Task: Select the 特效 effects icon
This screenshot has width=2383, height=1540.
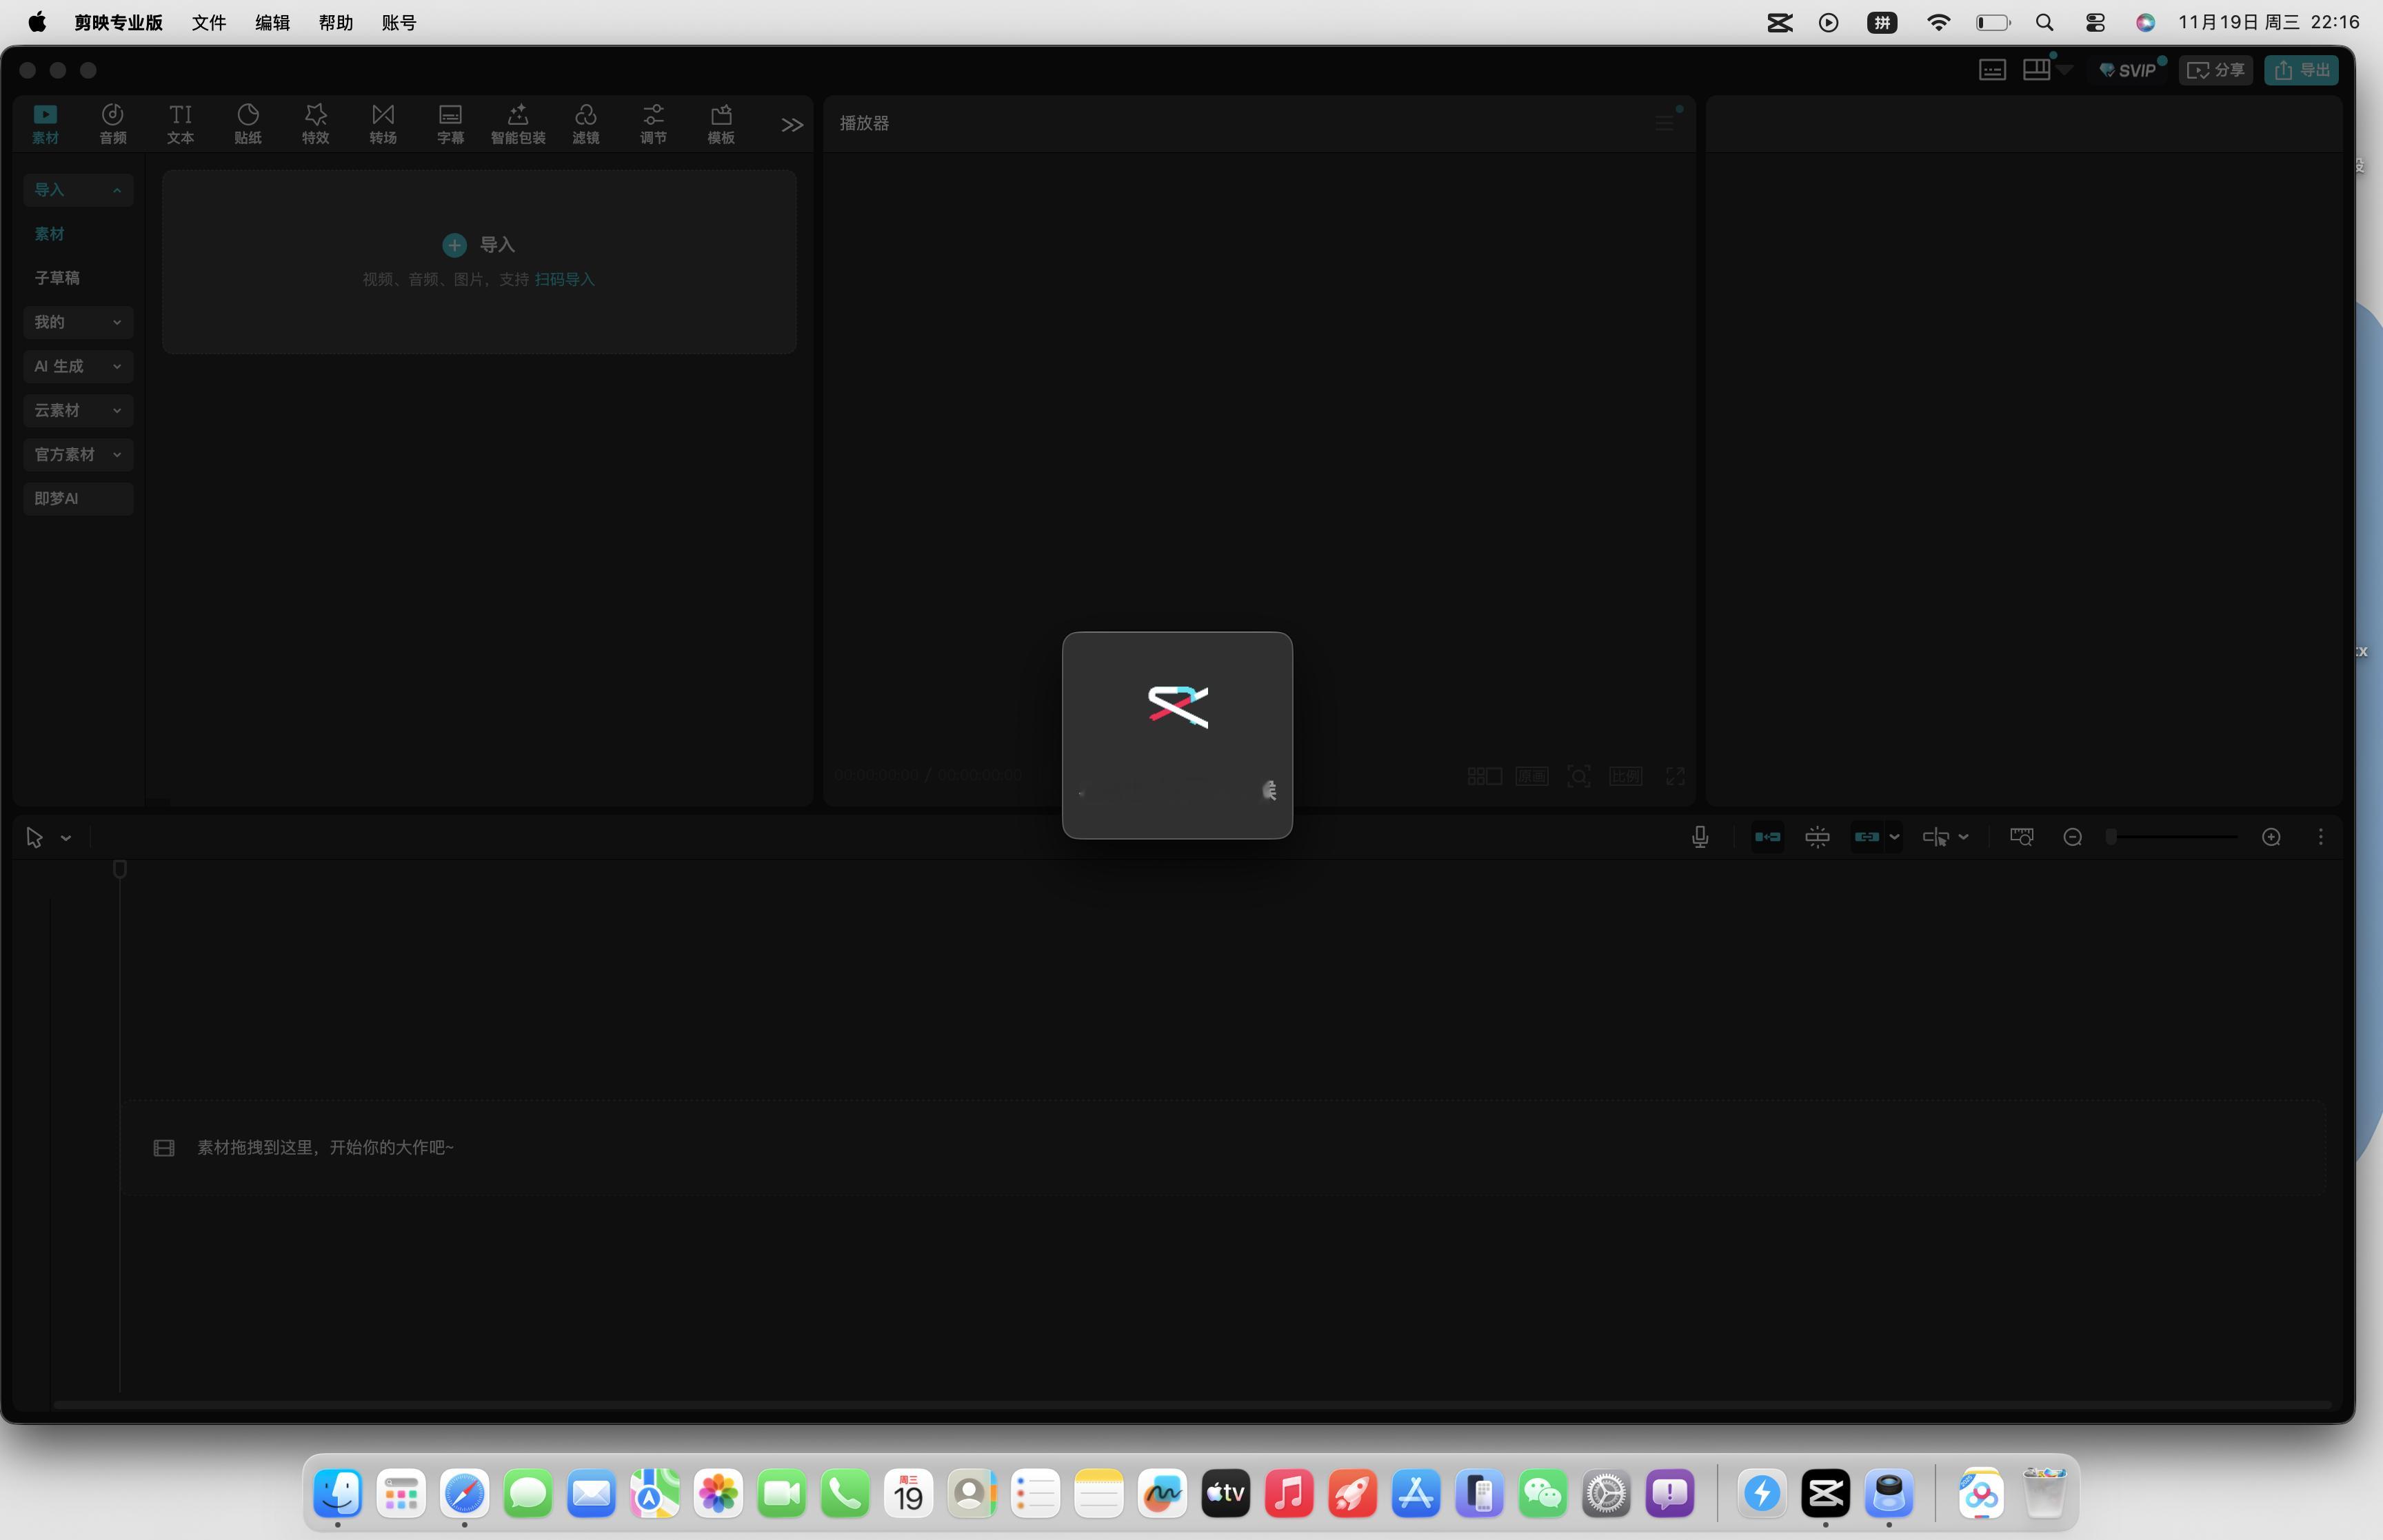Action: tap(315, 123)
